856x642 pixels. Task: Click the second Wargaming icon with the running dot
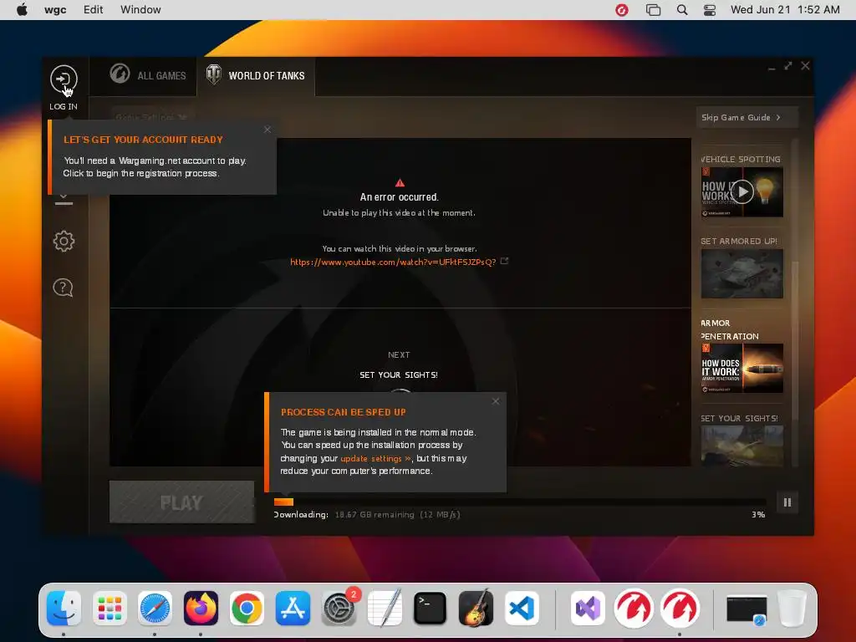[x=680, y=608]
